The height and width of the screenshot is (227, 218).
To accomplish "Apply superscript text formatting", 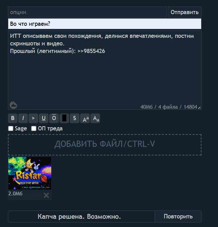I will tap(85, 118).
